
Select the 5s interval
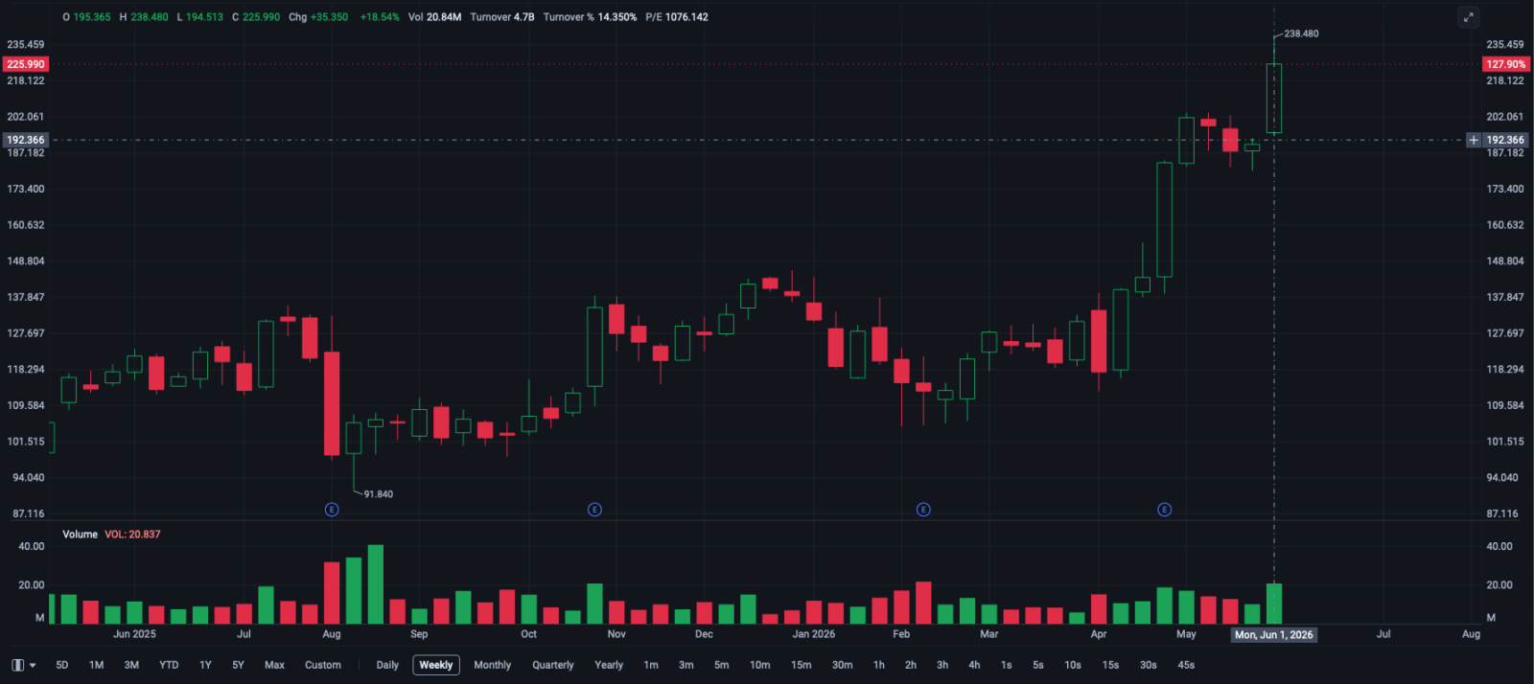(1038, 665)
